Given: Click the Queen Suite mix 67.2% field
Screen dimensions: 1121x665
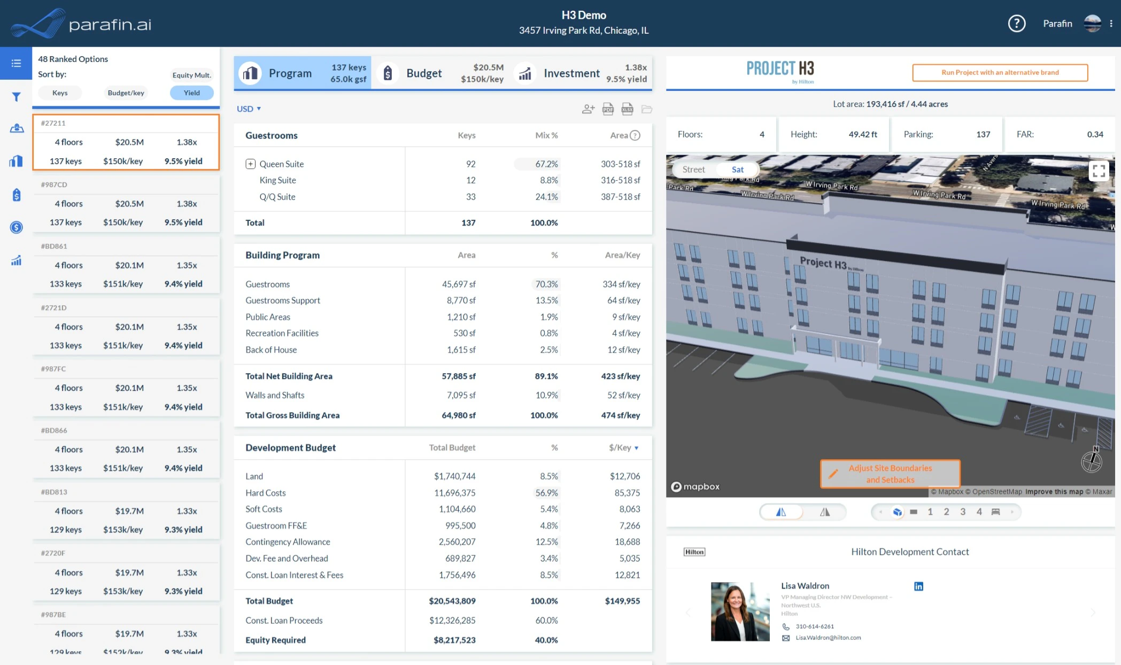Looking at the screenshot, I should point(537,164).
